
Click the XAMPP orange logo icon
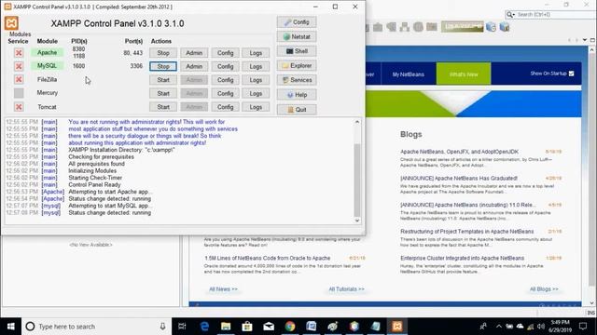point(11,23)
